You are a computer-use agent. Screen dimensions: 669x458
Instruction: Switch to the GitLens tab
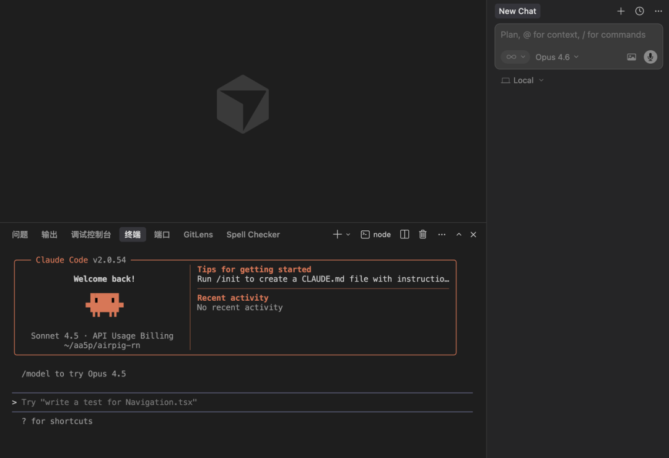[198, 235]
